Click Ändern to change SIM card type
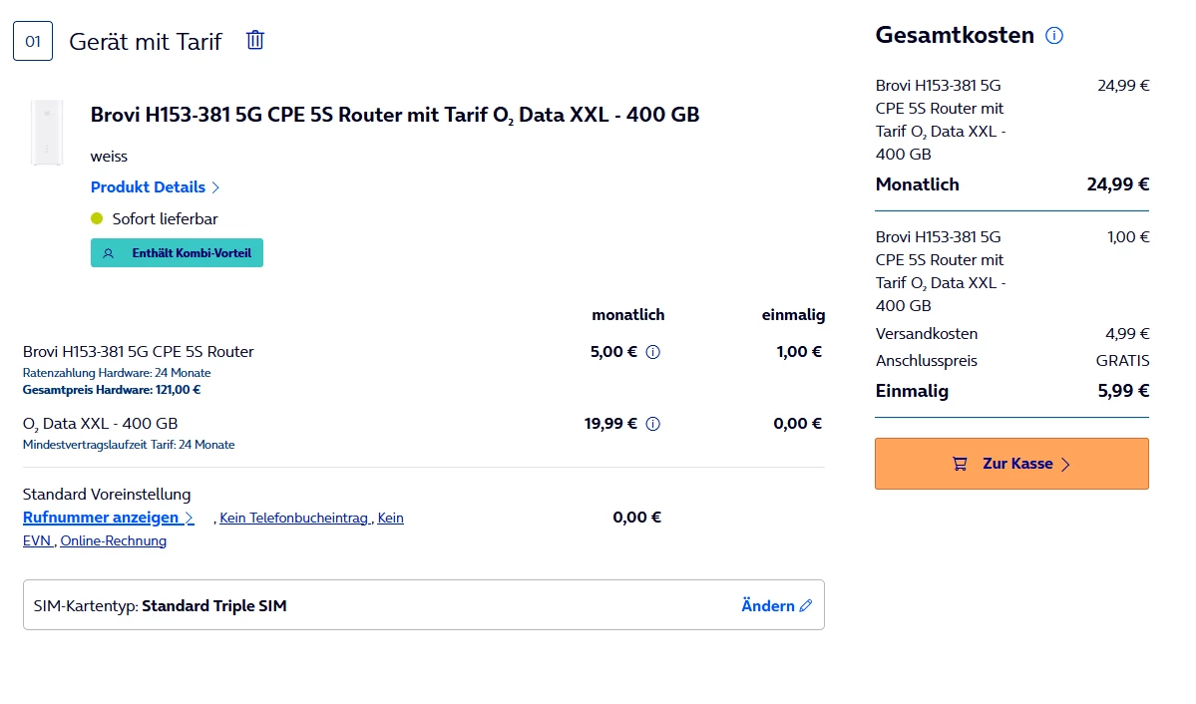Image resolution: width=1196 pixels, height=704 pixels. click(768, 605)
